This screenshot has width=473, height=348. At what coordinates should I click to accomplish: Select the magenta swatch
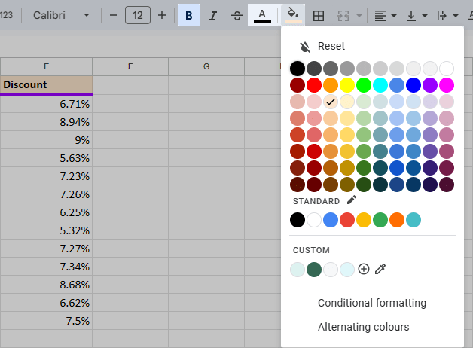click(447, 85)
